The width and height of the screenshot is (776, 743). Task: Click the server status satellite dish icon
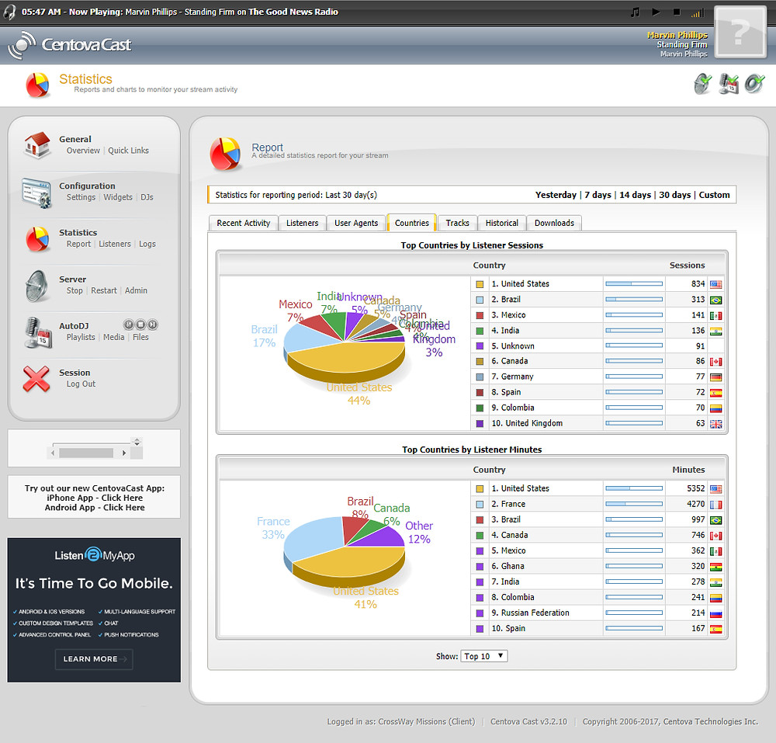tap(703, 83)
